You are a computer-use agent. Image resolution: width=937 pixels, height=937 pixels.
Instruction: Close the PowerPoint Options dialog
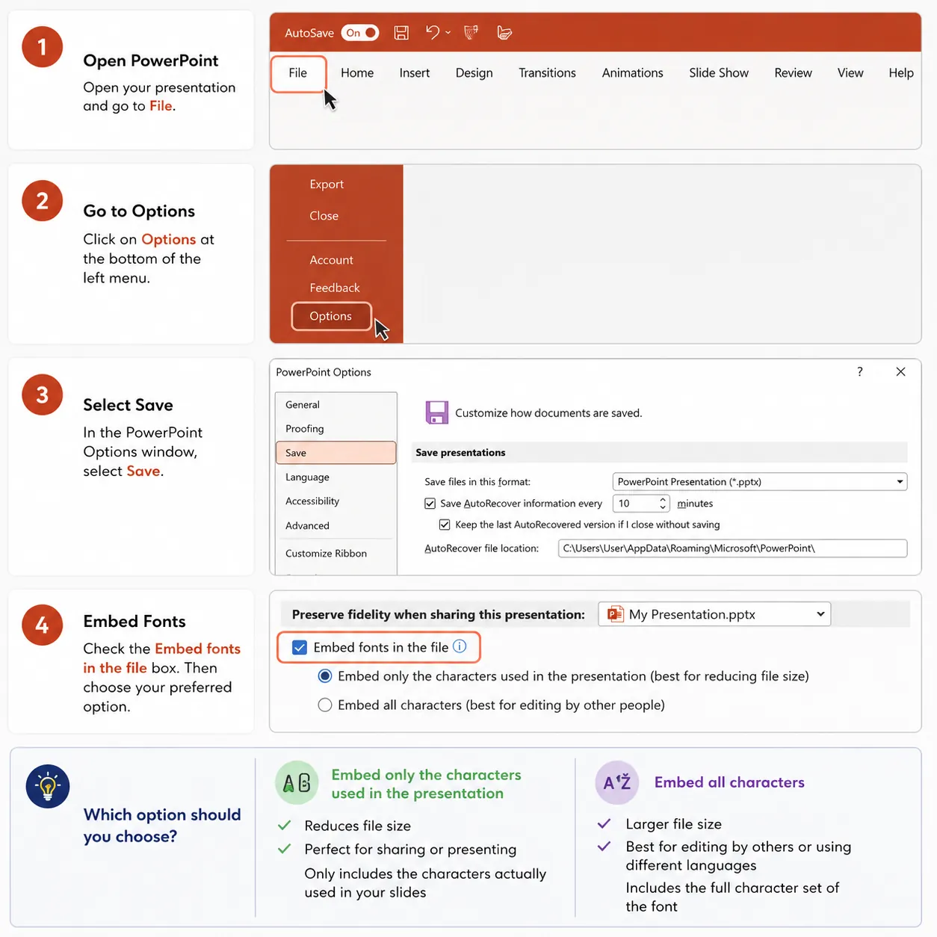pyautogui.click(x=900, y=371)
